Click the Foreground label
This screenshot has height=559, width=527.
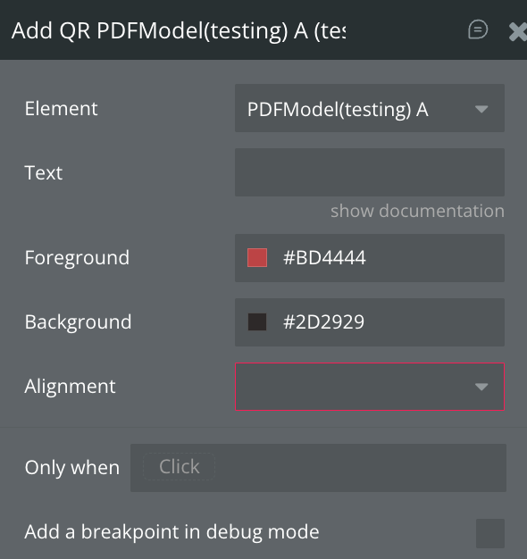[77, 258]
